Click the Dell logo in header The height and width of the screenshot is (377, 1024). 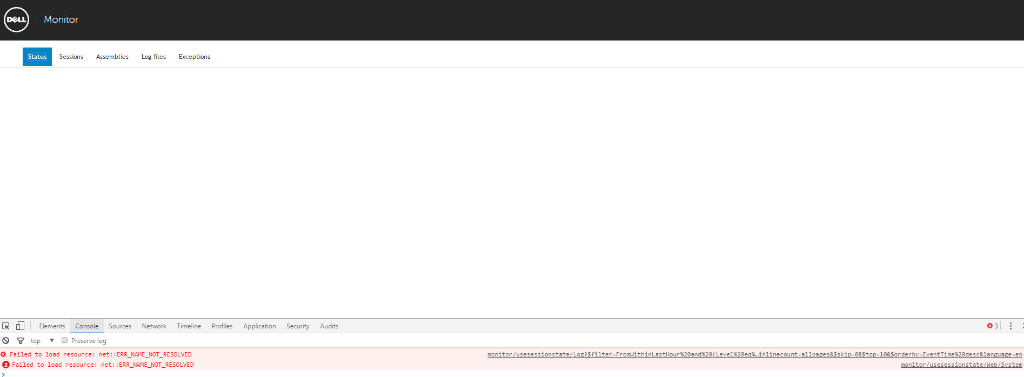(16, 19)
